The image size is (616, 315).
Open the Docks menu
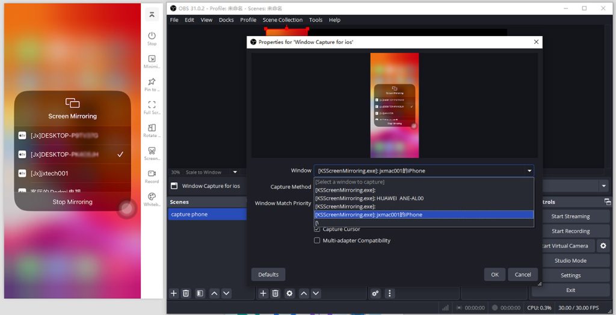[x=226, y=20]
